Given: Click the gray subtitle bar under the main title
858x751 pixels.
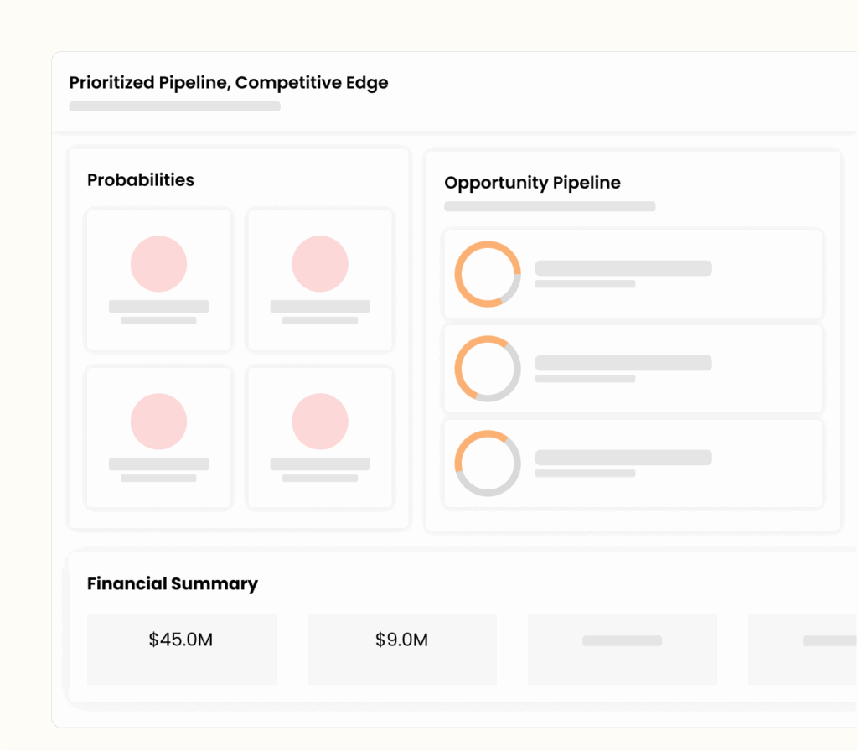Looking at the screenshot, I should [x=174, y=106].
